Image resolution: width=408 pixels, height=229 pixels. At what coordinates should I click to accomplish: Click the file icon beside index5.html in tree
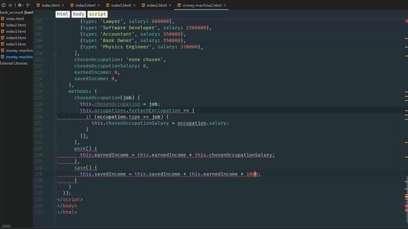click(3, 44)
